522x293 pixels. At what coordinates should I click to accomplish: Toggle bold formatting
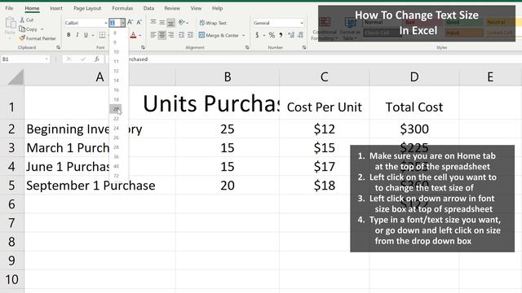pyautogui.click(x=69, y=35)
